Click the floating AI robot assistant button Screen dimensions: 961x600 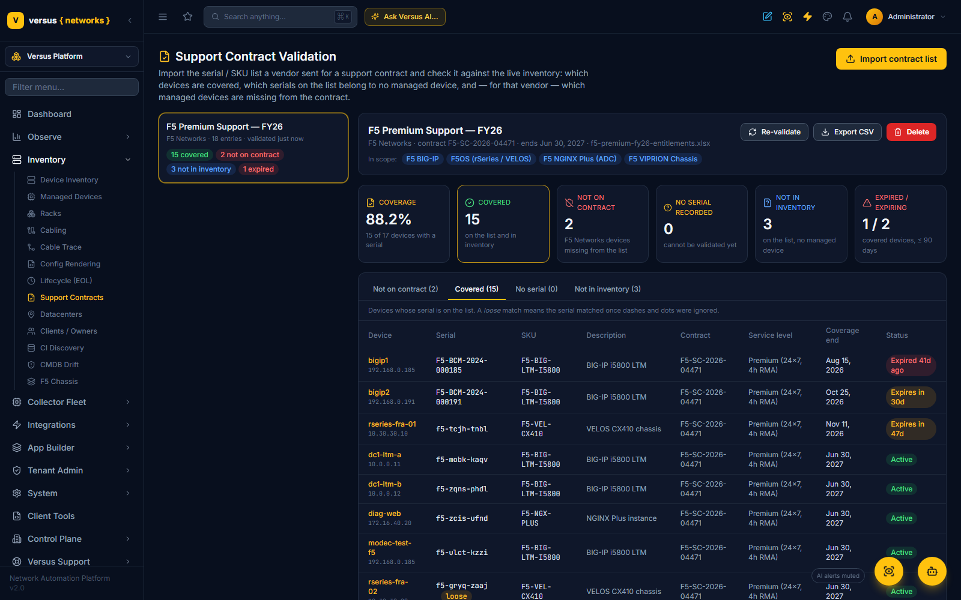tap(932, 571)
